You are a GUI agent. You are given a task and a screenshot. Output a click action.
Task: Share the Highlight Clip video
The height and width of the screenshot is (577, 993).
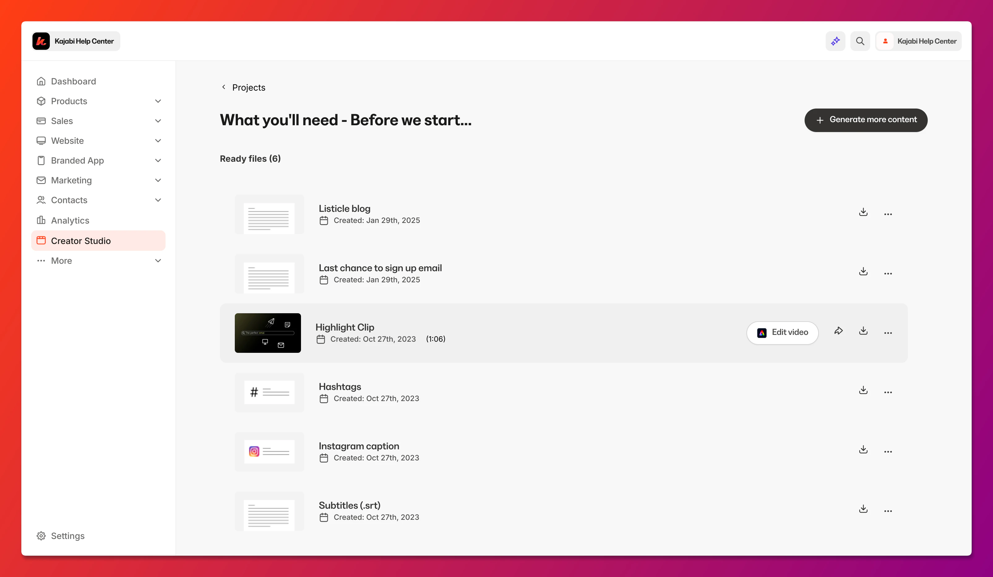point(839,331)
